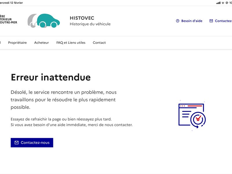The width and height of the screenshot is (232, 174).
Task: Tap the orientation lock status icon
Action: tap(226, 3)
